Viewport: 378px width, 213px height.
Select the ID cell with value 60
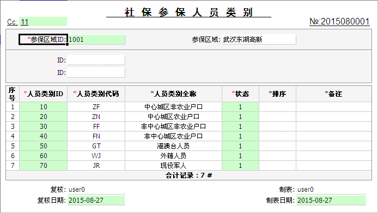(x=44, y=156)
